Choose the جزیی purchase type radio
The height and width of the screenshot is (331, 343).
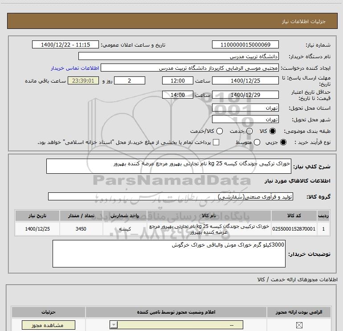tap(283, 142)
